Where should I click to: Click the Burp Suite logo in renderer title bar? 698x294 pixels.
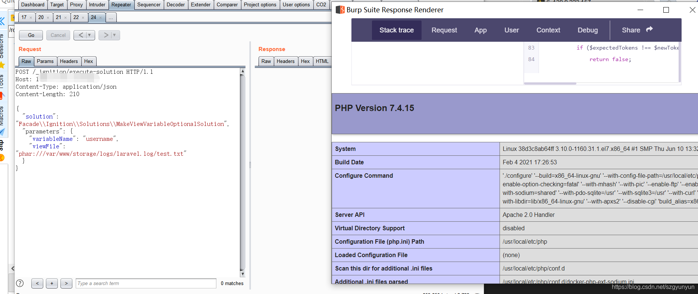340,10
